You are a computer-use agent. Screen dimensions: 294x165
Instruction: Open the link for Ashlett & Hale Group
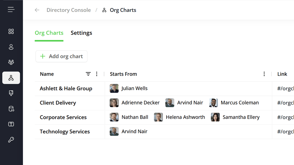[285, 88]
